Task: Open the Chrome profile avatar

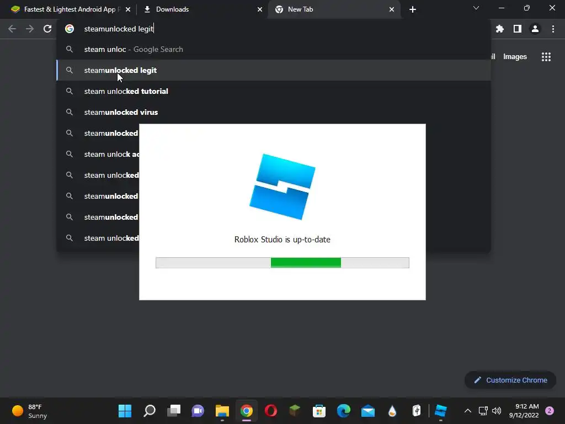Action: pyautogui.click(x=535, y=29)
